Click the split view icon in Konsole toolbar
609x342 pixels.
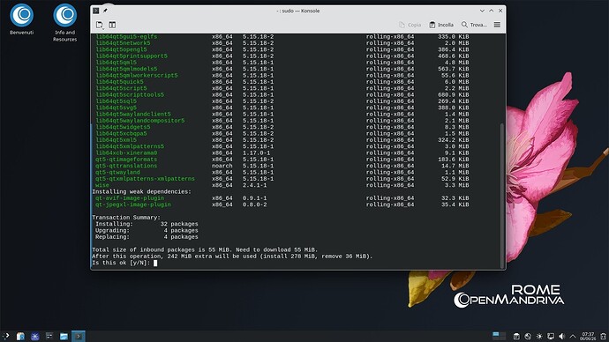[112, 25]
